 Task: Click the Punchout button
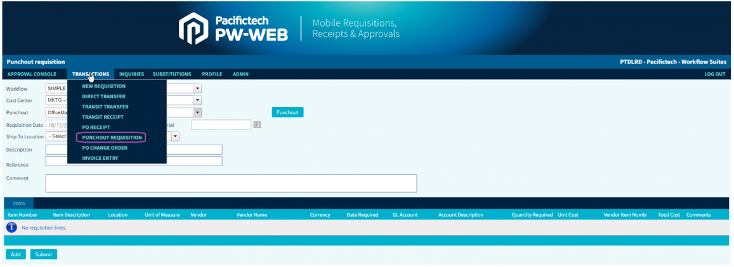coord(287,112)
